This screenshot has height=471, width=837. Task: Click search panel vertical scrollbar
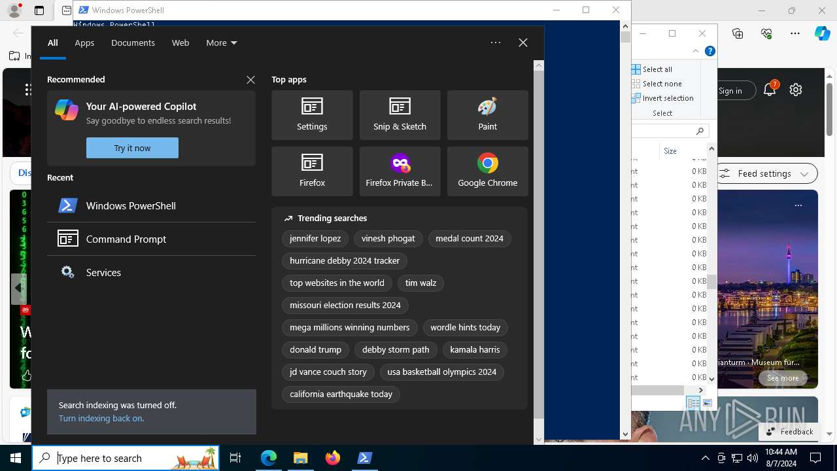click(539, 245)
